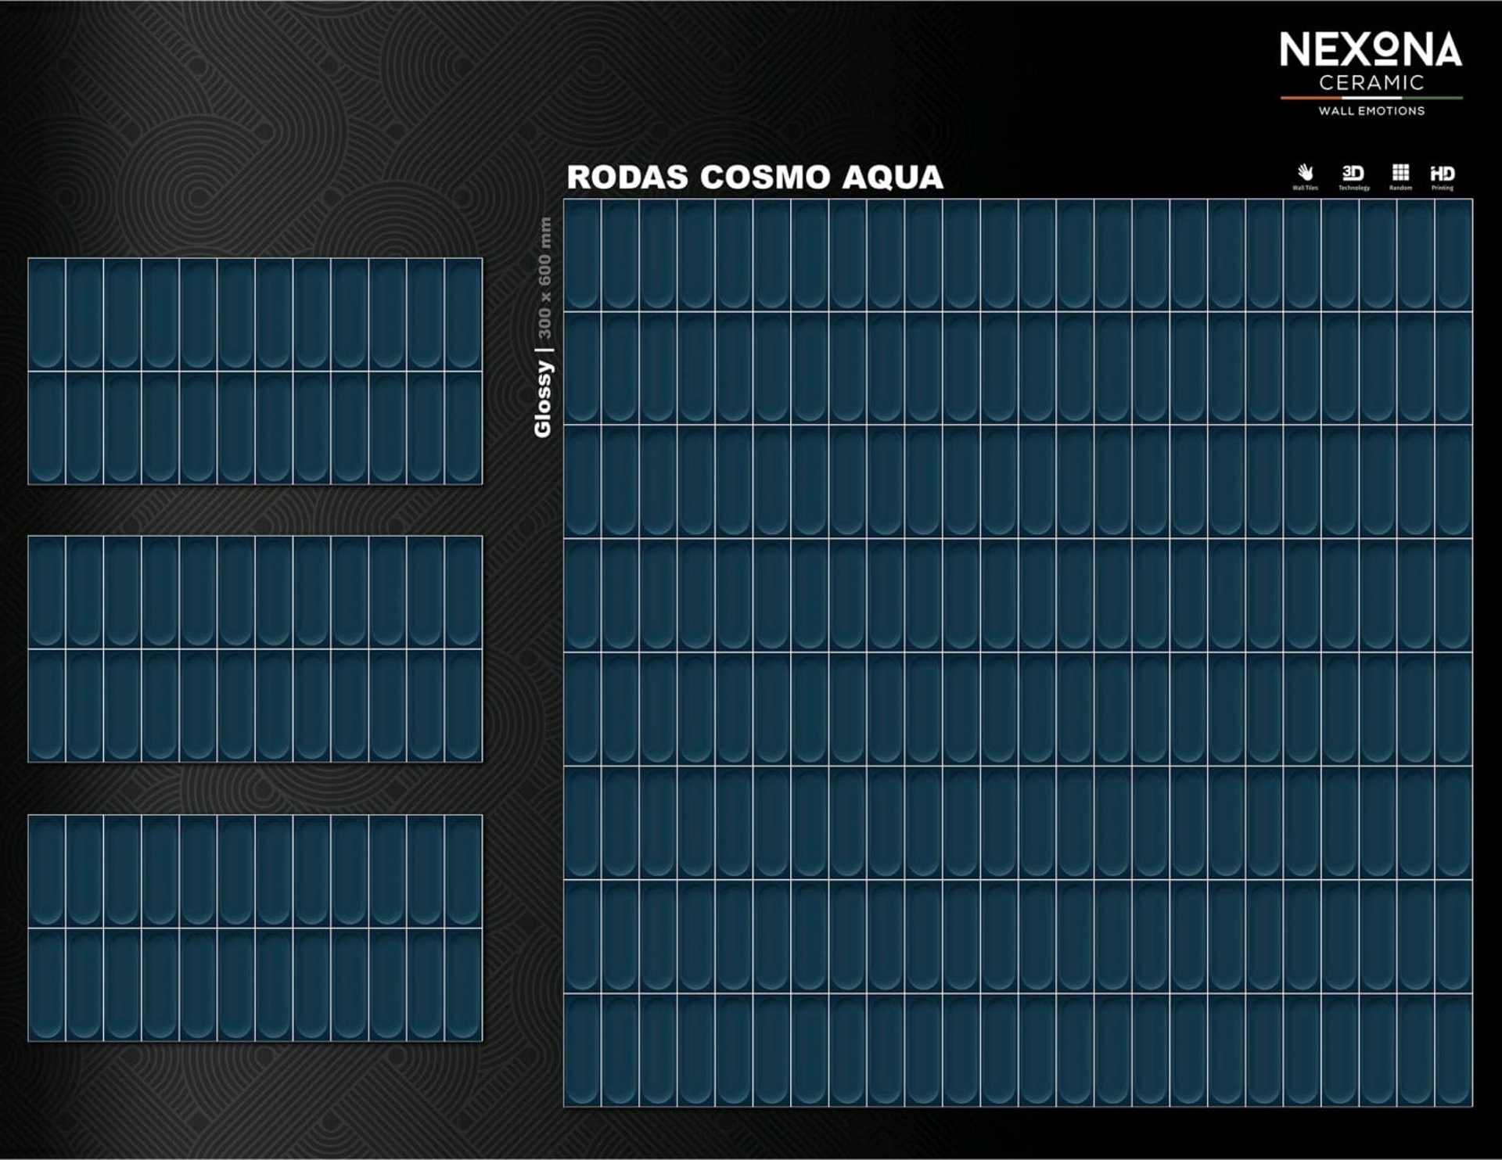
Task: Click the Wall Tiles hand icon
Action: click(x=1305, y=174)
